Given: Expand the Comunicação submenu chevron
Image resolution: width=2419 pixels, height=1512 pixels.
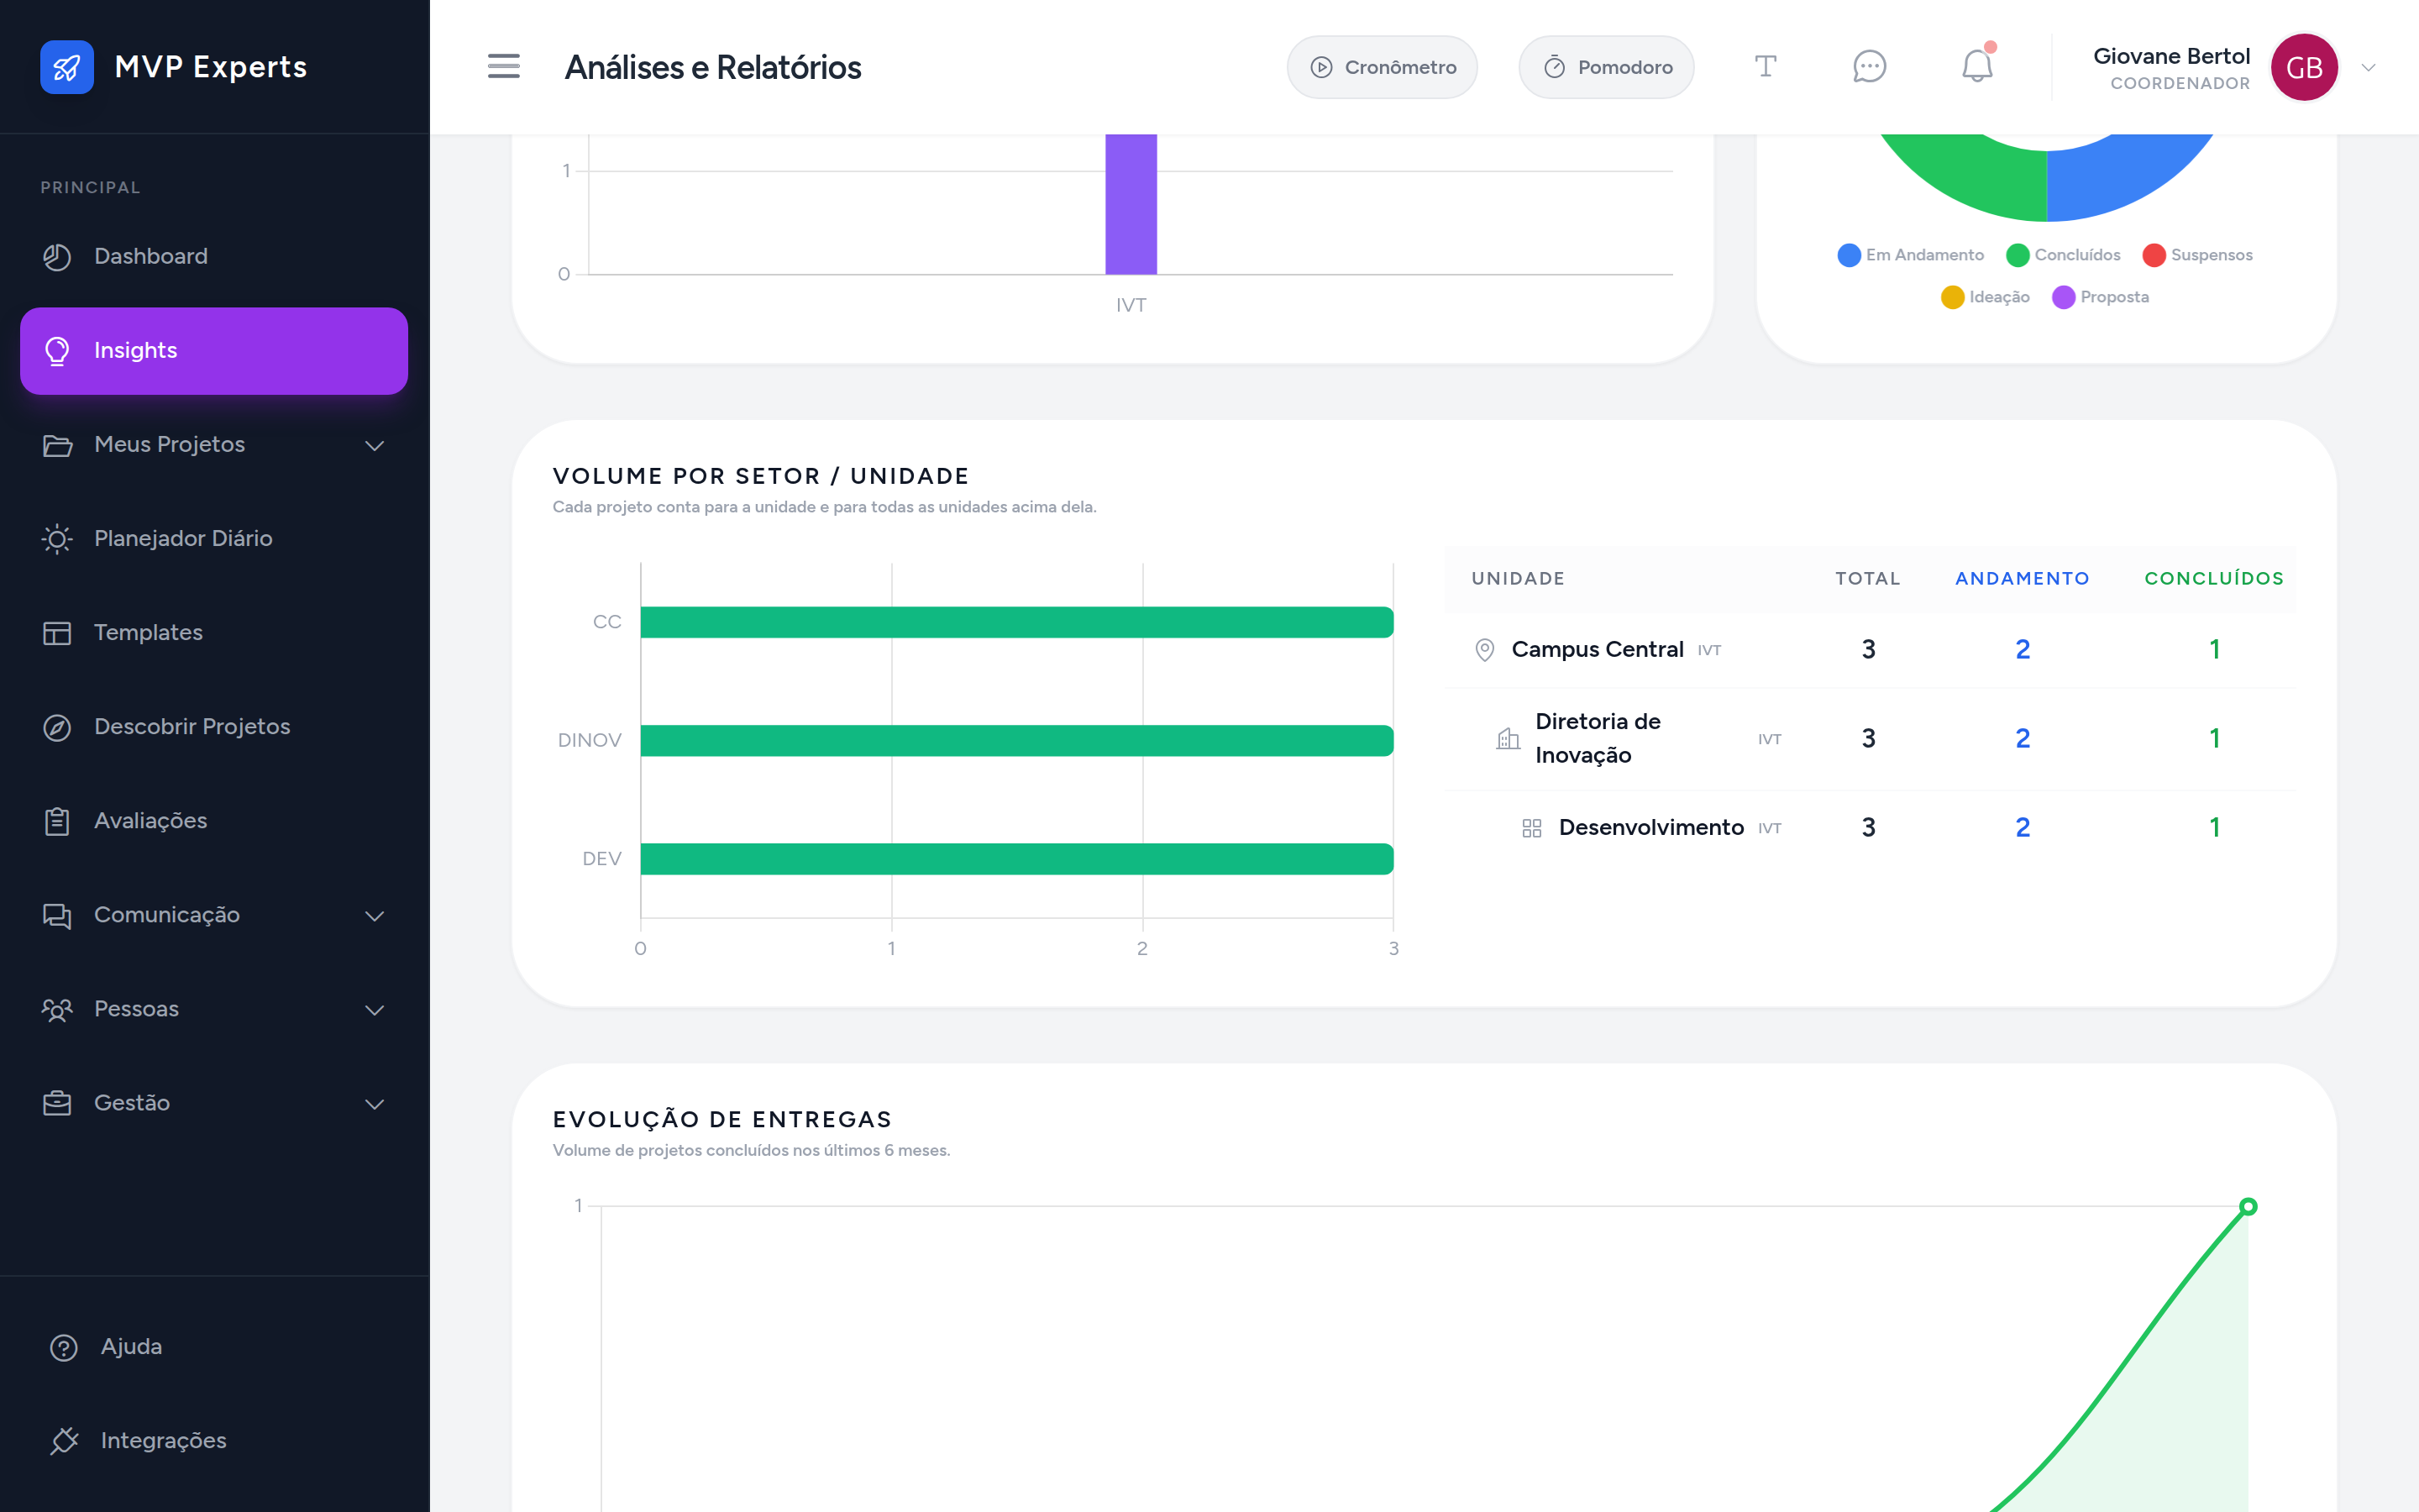Looking at the screenshot, I should click(x=375, y=915).
